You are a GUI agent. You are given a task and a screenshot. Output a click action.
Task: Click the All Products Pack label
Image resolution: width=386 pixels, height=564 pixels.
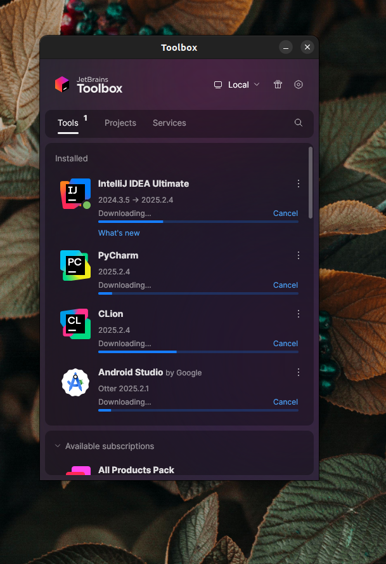point(136,470)
